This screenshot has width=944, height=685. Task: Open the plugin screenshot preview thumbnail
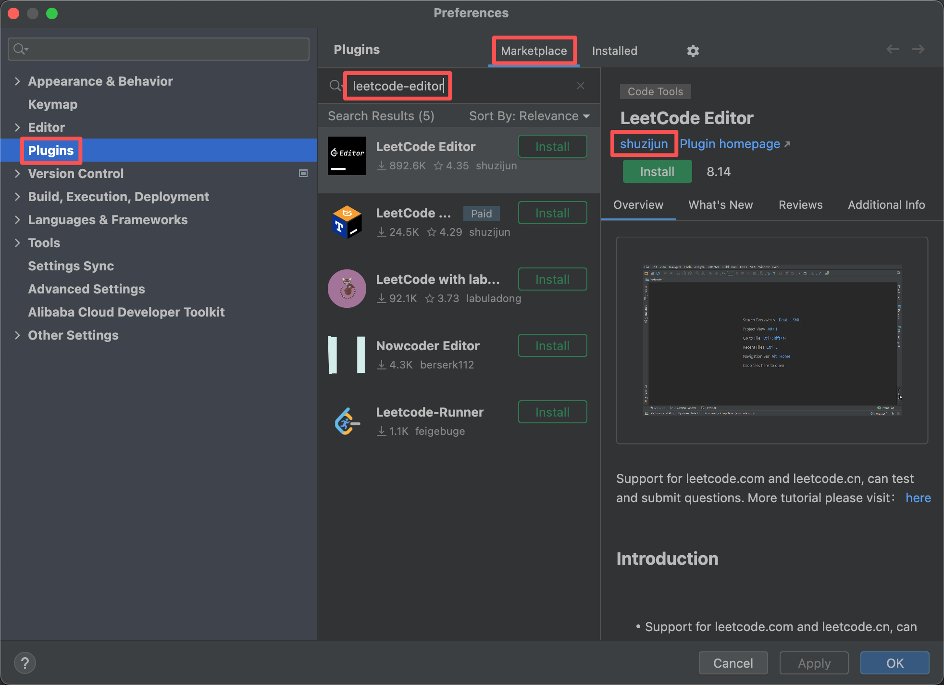(x=772, y=340)
